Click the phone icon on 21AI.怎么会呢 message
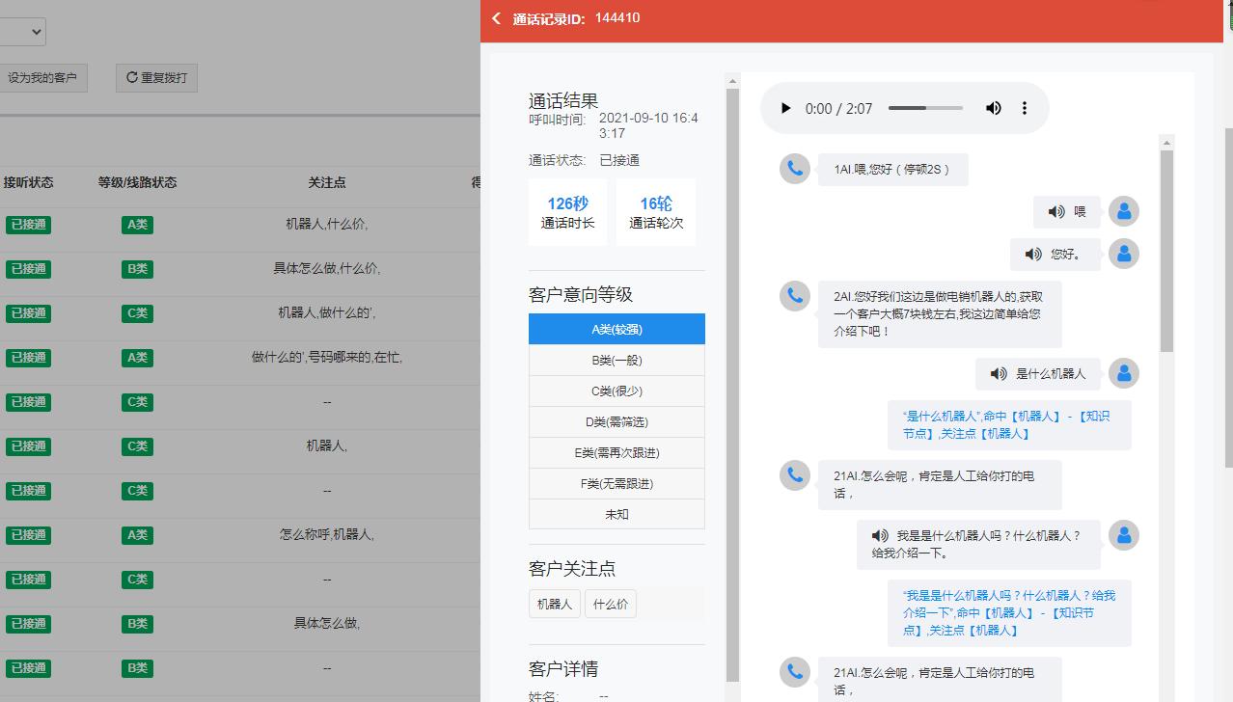The image size is (1233, 702). [794, 475]
